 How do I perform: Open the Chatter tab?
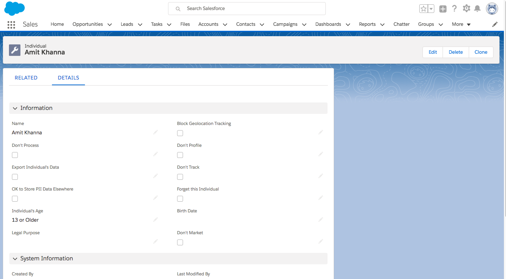pyautogui.click(x=401, y=24)
